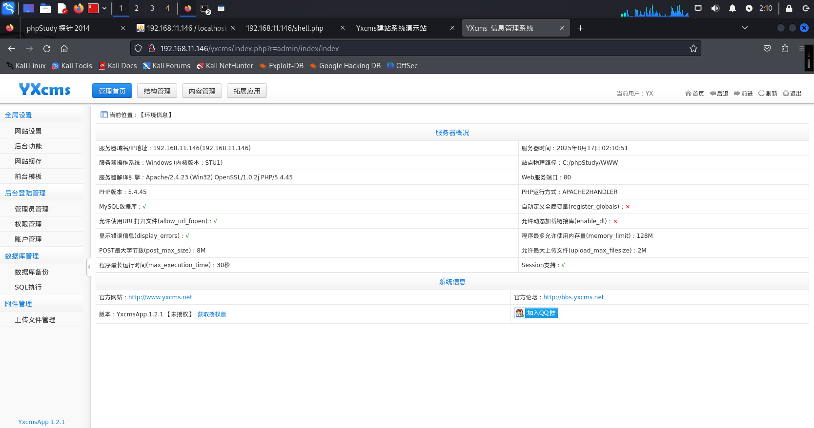Screen dimensions: 814x428
Task: Open the Kali Docs bookmark
Action: (x=118, y=66)
